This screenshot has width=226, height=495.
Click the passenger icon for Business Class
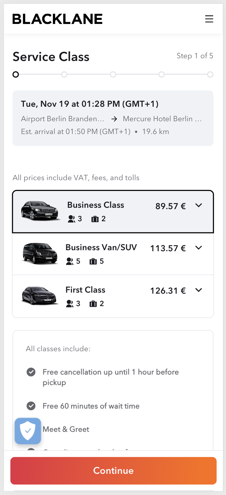[71, 219]
